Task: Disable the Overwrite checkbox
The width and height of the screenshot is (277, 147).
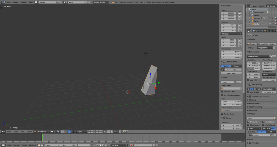Action: pyautogui.click(x=248, y=122)
